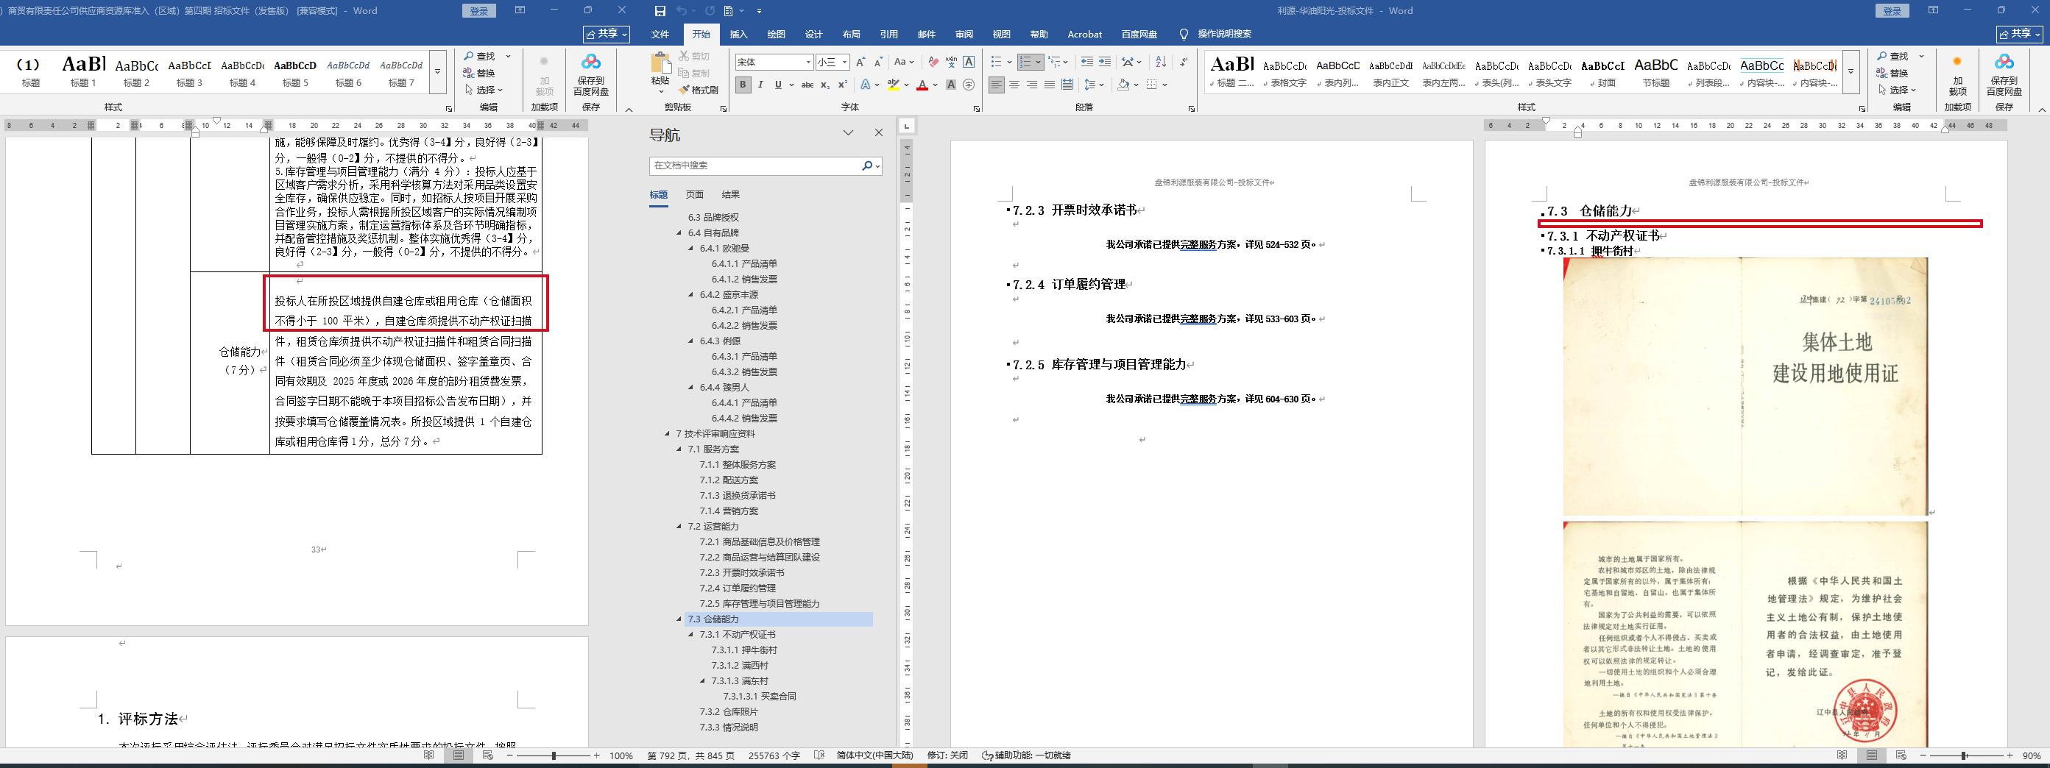
Task: Toggle Underline formatting
Action: tap(777, 85)
